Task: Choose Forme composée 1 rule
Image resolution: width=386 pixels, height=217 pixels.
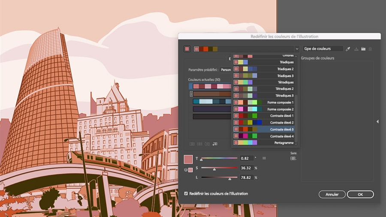Action: click(x=264, y=102)
